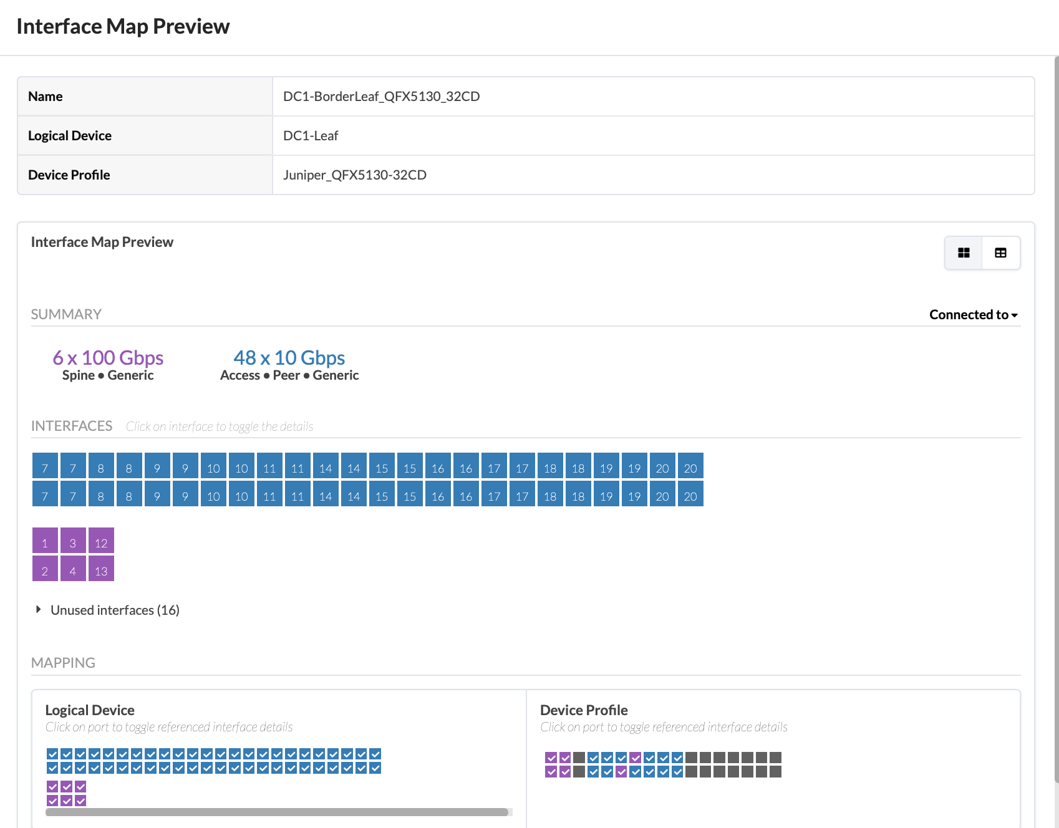Expand the Unused interfaces (16) section

[107, 610]
